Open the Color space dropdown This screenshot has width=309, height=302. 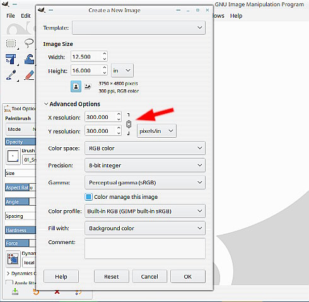pyautogui.click(x=145, y=148)
